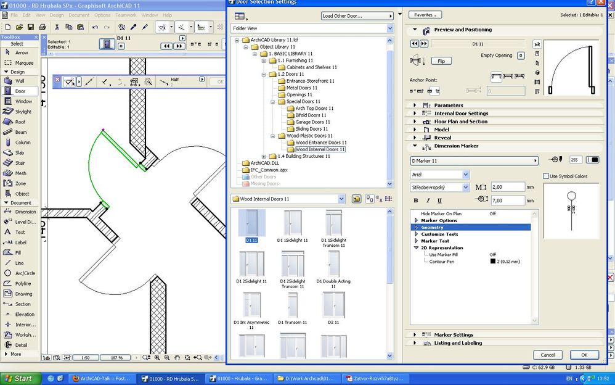The image size is (615, 385).
Task: Open ArchiCAD-Talk Firefox taskbar item
Action: point(102,379)
